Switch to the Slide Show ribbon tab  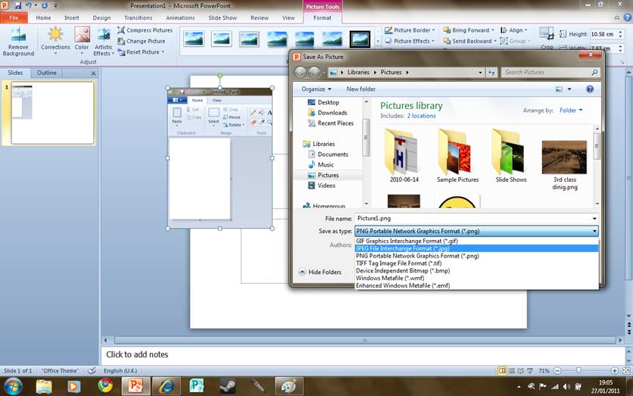click(x=222, y=17)
